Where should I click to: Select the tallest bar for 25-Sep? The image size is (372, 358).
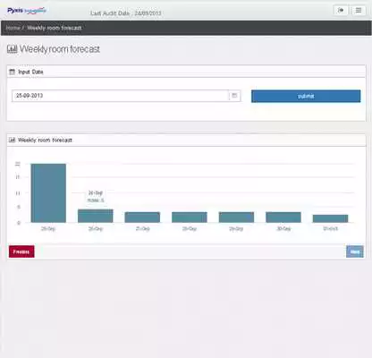(48, 193)
